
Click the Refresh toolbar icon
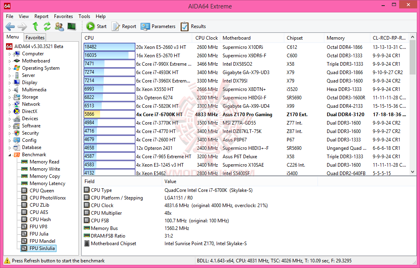pyautogui.click(x=47, y=26)
